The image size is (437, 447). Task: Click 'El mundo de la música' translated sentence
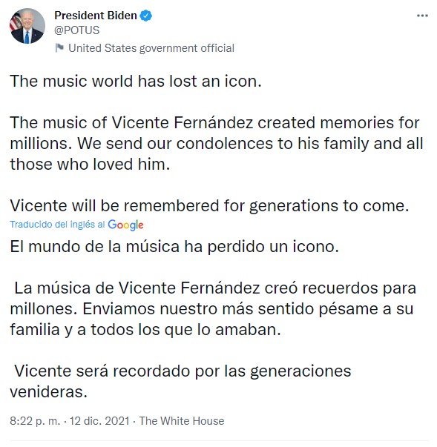coord(174,247)
